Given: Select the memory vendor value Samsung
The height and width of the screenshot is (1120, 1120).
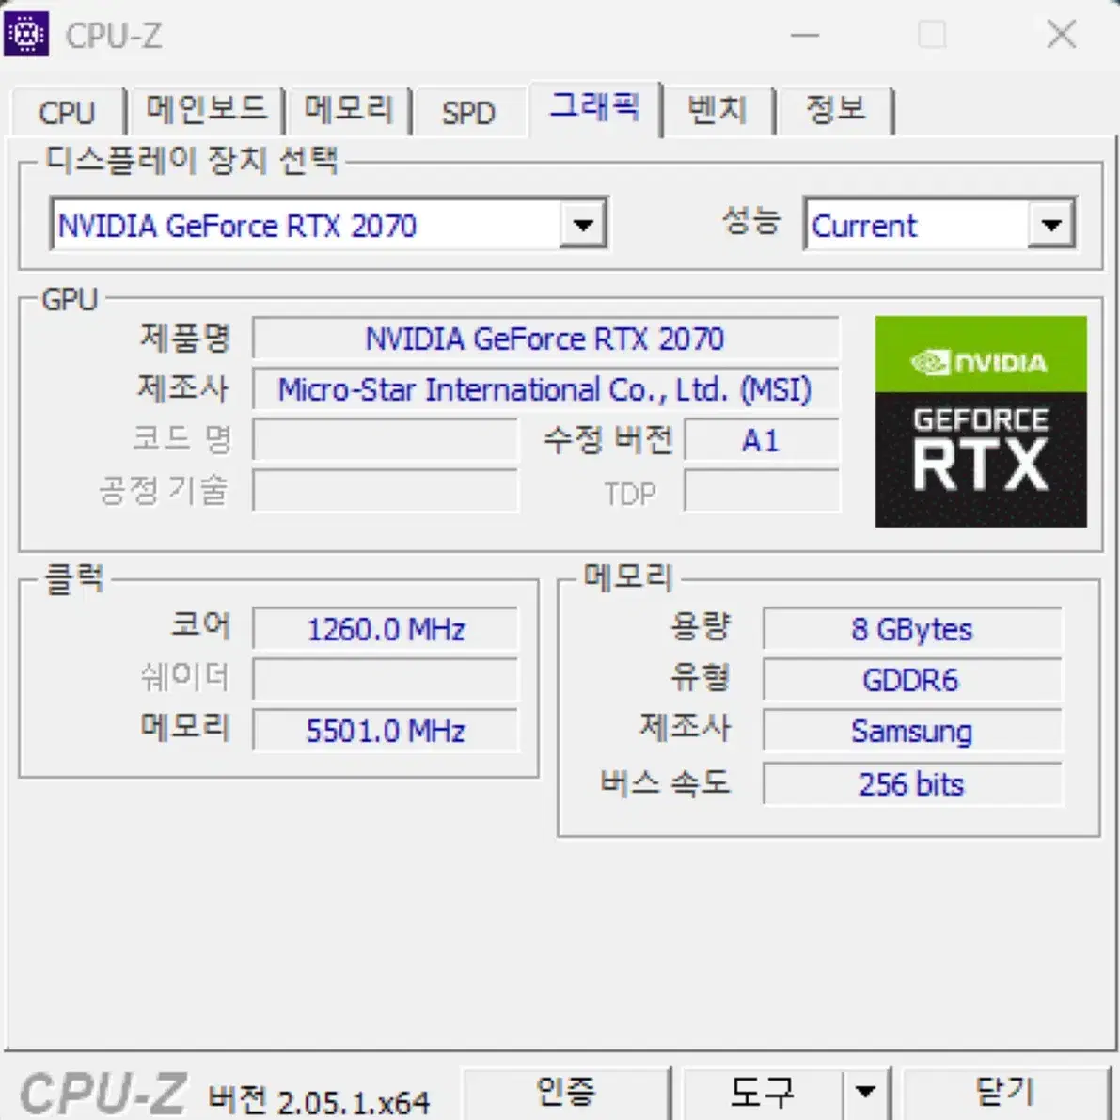Looking at the screenshot, I should click(912, 730).
